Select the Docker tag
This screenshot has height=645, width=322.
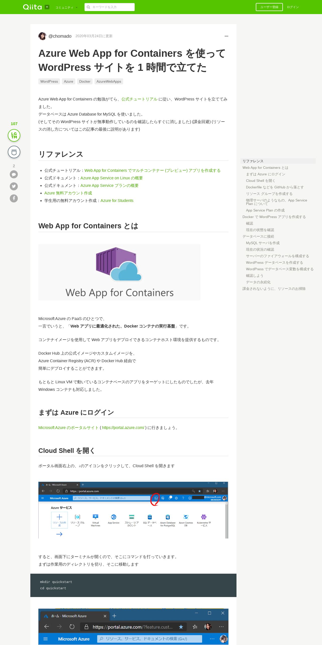point(85,81)
